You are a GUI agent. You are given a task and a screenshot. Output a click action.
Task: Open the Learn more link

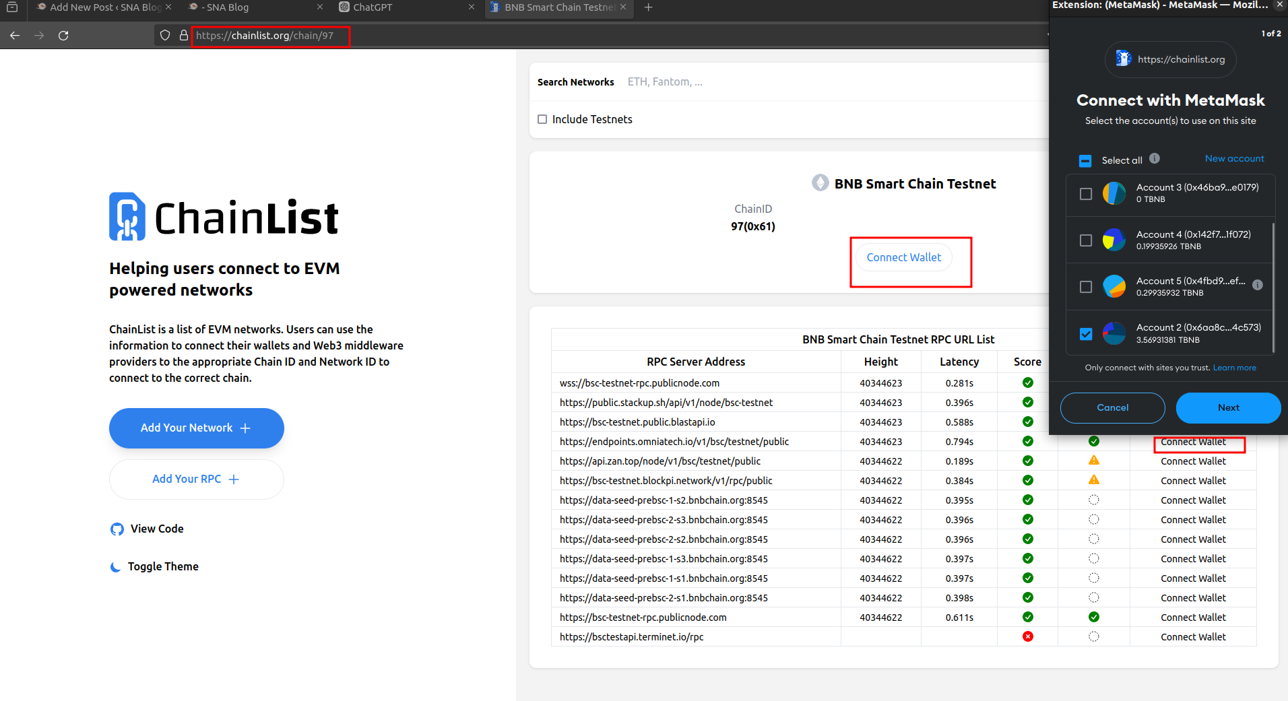[x=1234, y=368]
